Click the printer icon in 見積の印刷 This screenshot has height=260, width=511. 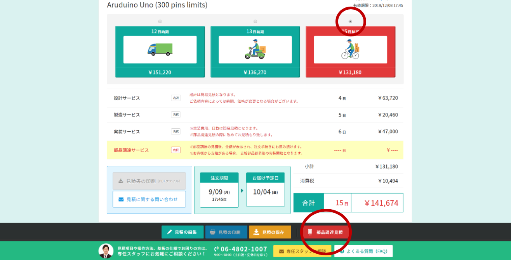click(213, 232)
